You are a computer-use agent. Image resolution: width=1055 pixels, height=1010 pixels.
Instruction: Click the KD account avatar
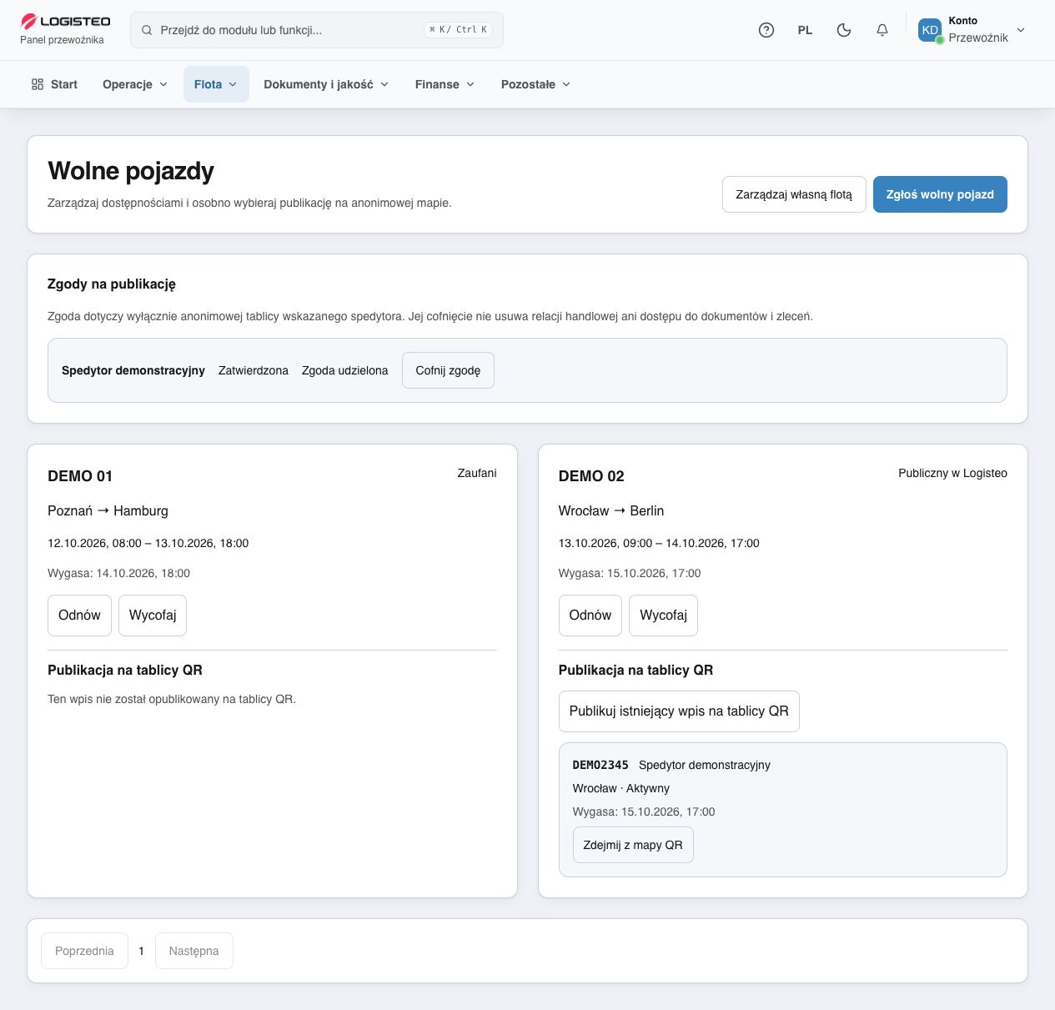[x=930, y=30]
